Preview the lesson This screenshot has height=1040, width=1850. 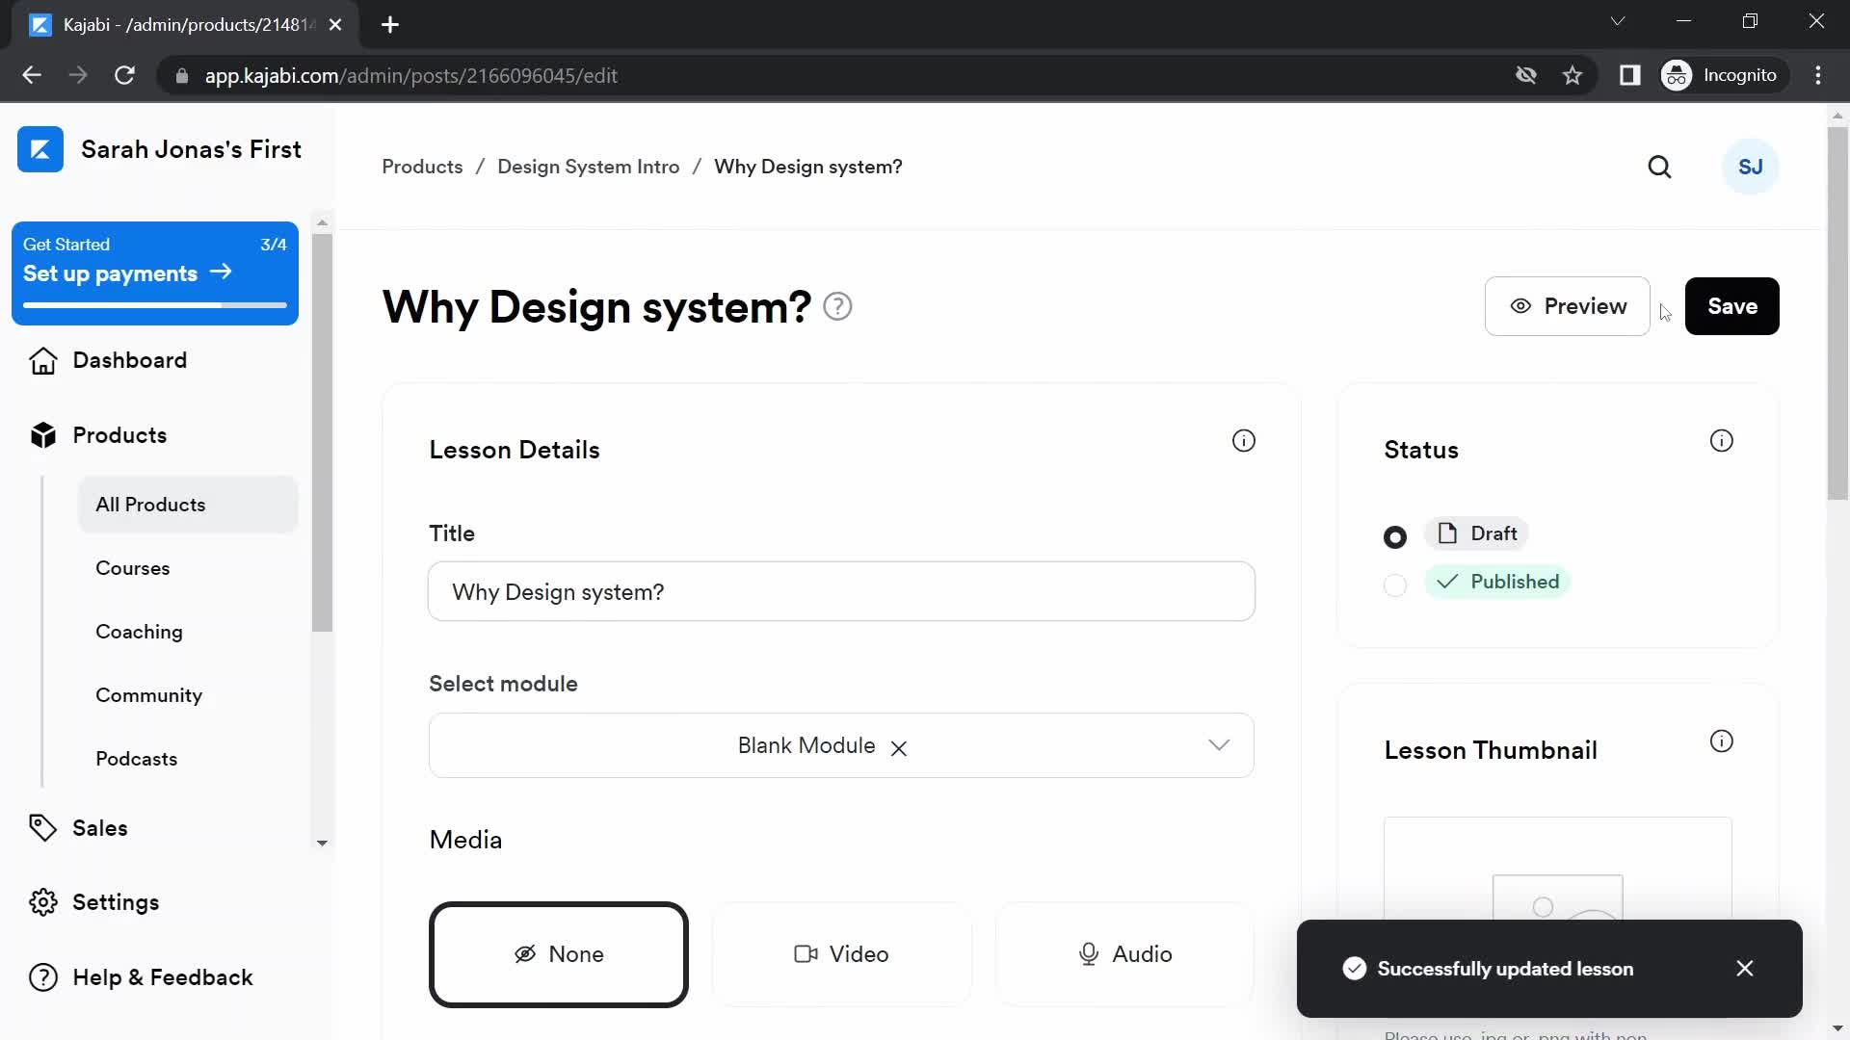pos(1567,306)
